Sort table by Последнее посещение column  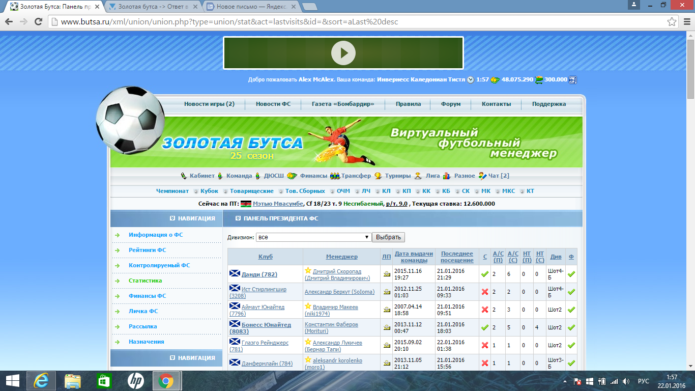[x=457, y=257]
